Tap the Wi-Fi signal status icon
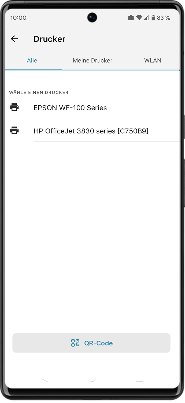 point(139,18)
